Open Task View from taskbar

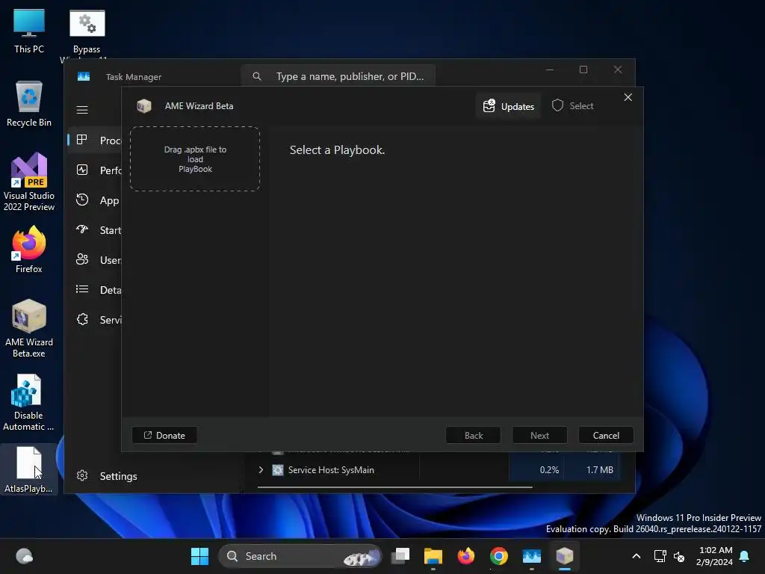tap(400, 556)
